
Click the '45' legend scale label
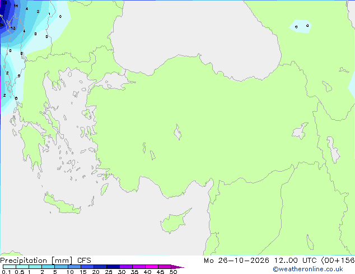pyautogui.click(x=160, y=272)
